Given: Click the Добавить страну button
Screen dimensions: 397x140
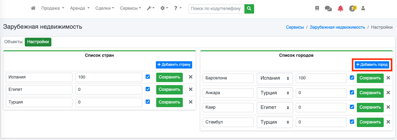Looking at the screenshot, I should click(x=174, y=65).
